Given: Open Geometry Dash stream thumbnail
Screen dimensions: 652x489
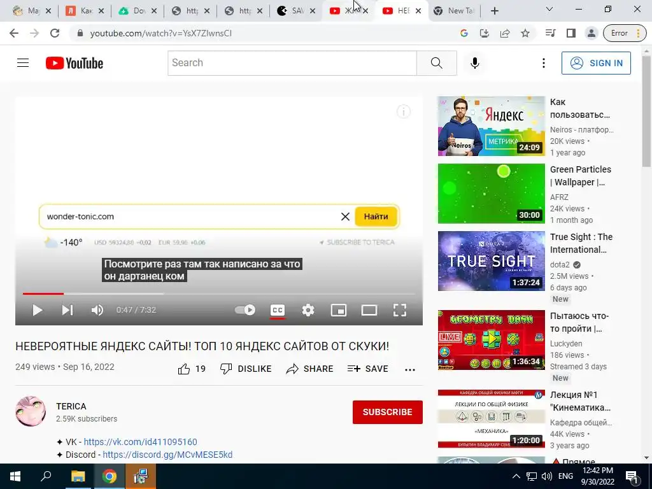Looking at the screenshot, I should [491, 340].
